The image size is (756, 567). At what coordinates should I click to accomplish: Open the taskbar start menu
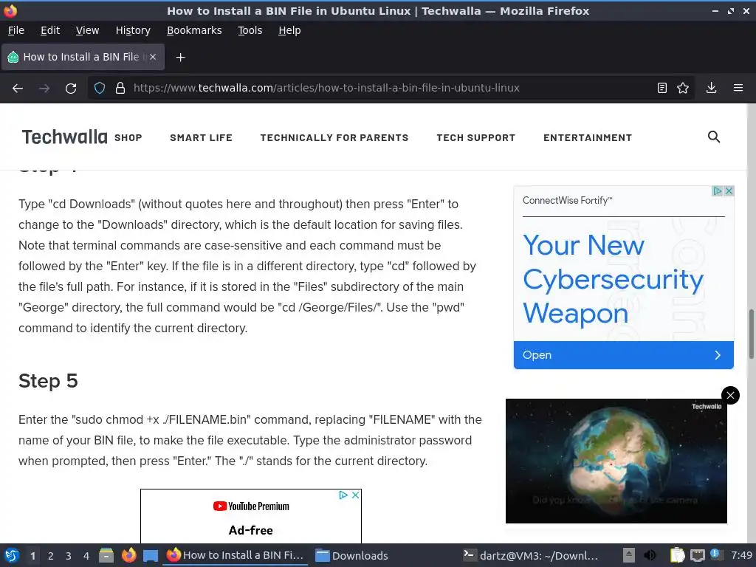(12, 555)
